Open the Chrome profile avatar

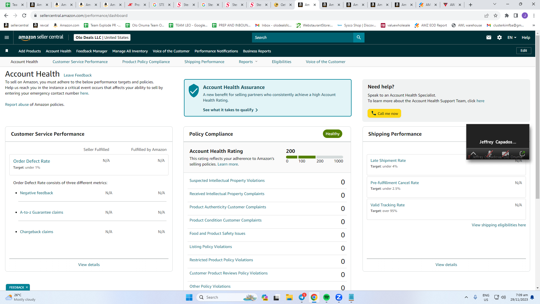tap(525, 15)
